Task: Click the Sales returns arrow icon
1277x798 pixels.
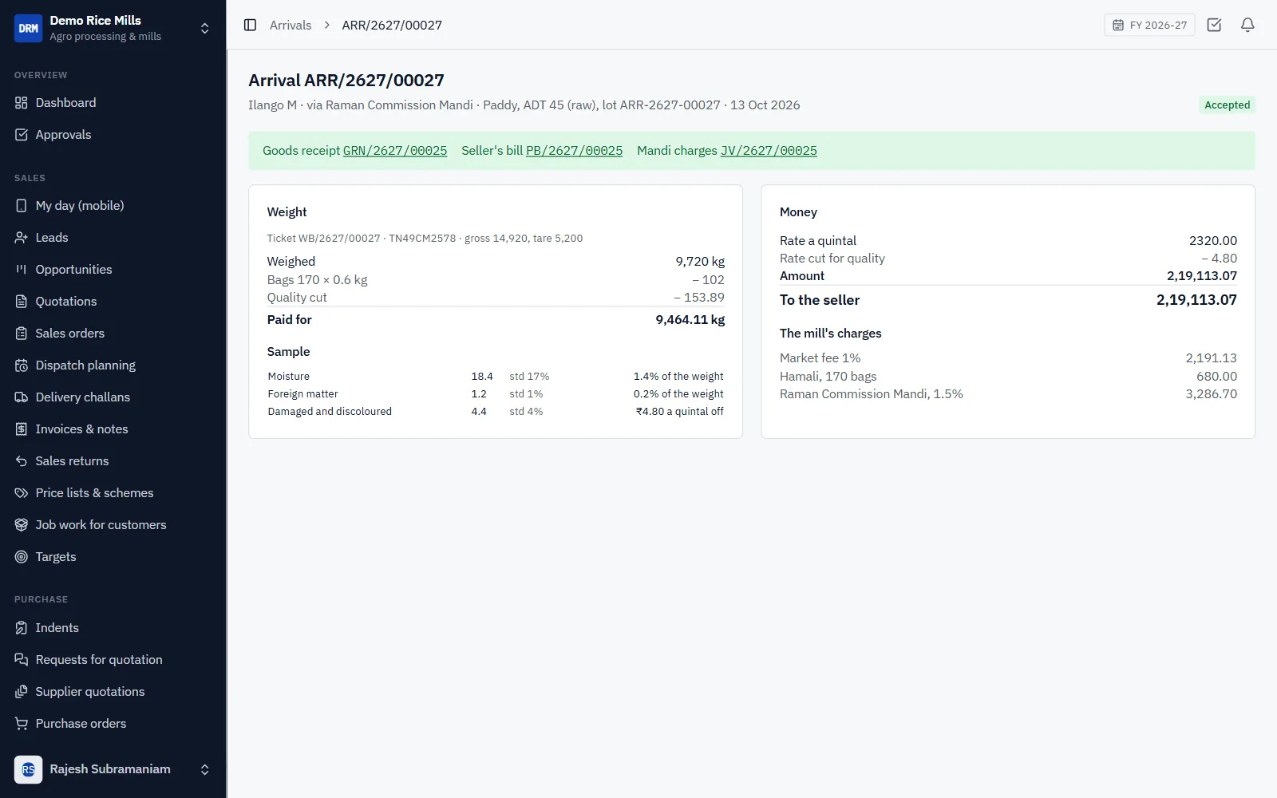Action: click(22, 461)
